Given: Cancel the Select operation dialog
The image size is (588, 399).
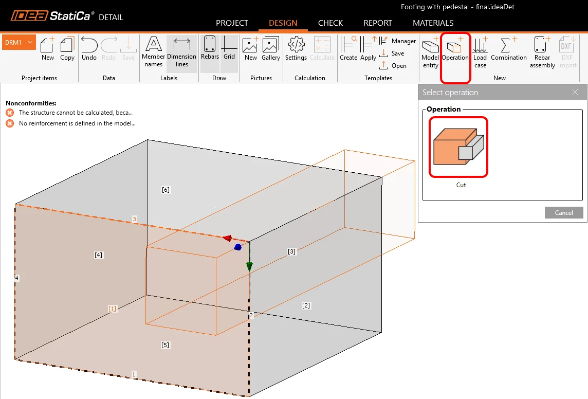Looking at the screenshot, I should (x=564, y=213).
